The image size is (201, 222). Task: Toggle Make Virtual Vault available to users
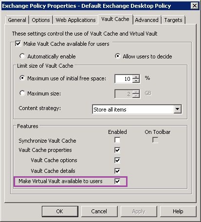117,181
